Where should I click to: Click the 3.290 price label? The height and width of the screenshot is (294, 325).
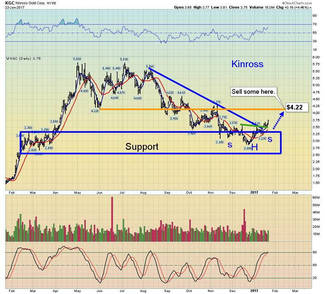pos(45,130)
